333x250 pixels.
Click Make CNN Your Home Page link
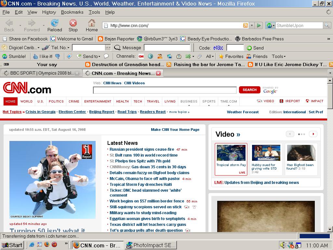point(175,130)
